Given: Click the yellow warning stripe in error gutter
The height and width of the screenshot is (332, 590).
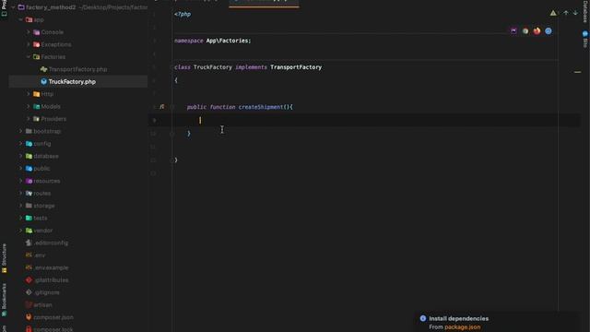Looking at the screenshot, I should pos(578,72).
